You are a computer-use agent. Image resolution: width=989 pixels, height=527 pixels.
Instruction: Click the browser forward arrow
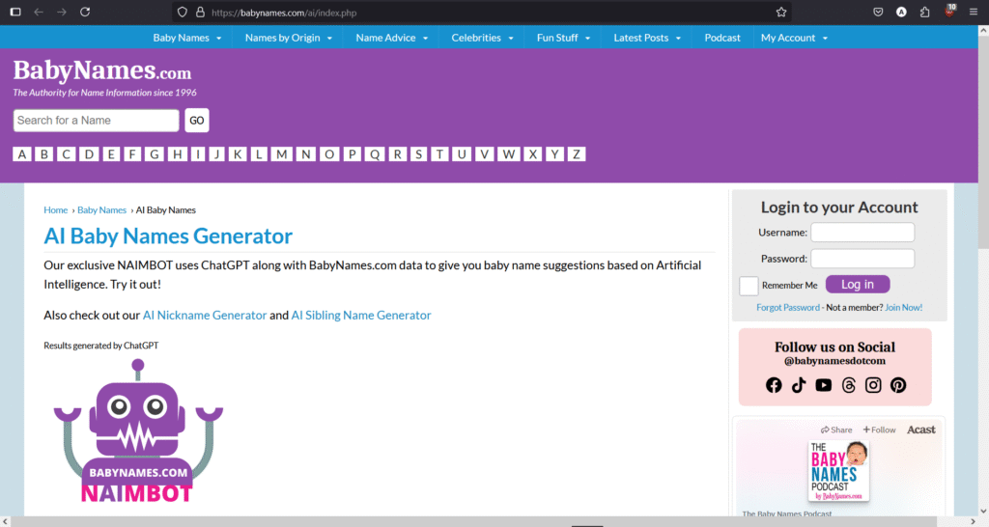[x=61, y=12]
